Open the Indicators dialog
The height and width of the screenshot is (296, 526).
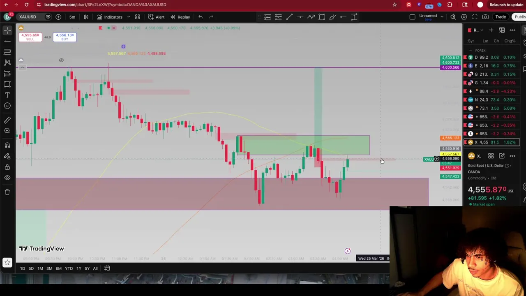pyautogui.click(x=110, y=17)
